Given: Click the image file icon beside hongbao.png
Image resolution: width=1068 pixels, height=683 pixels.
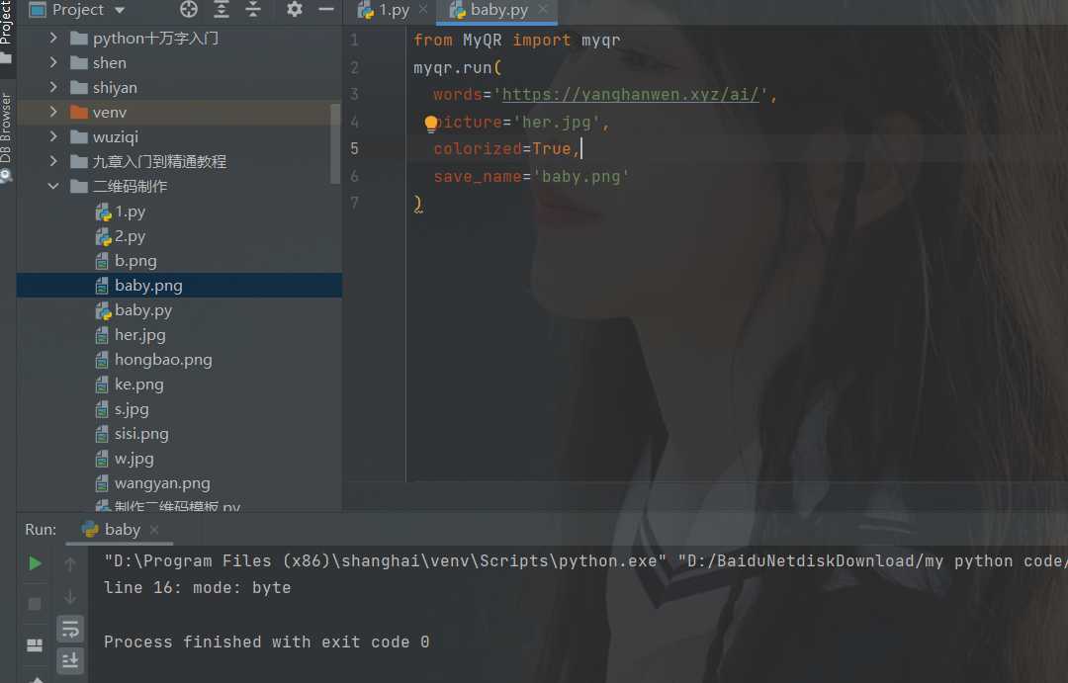Looking at the screenshot, I should pos(102,360).
